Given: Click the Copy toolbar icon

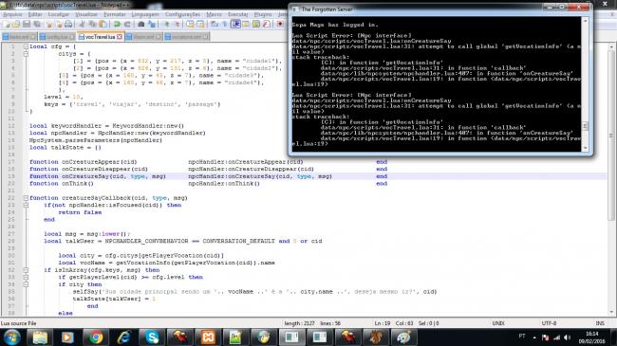Looking at the screenshot, I should coord(92,25).
